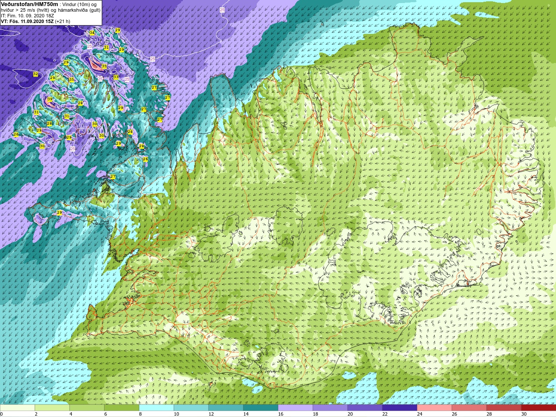Viewport: 556px width, 417px height.
Task: Click the 'IT: Fim. 10. 09. 2020 18Z' line
Action: click(x=27, y=16)
